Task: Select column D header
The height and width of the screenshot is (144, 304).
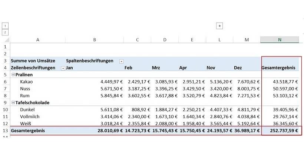Action: coord(165,40)
